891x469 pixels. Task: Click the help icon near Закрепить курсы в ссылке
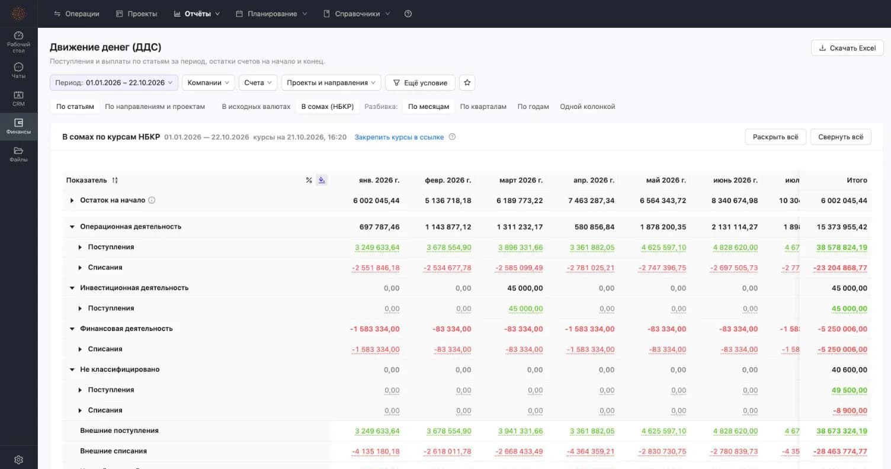[x=452, y=137]
